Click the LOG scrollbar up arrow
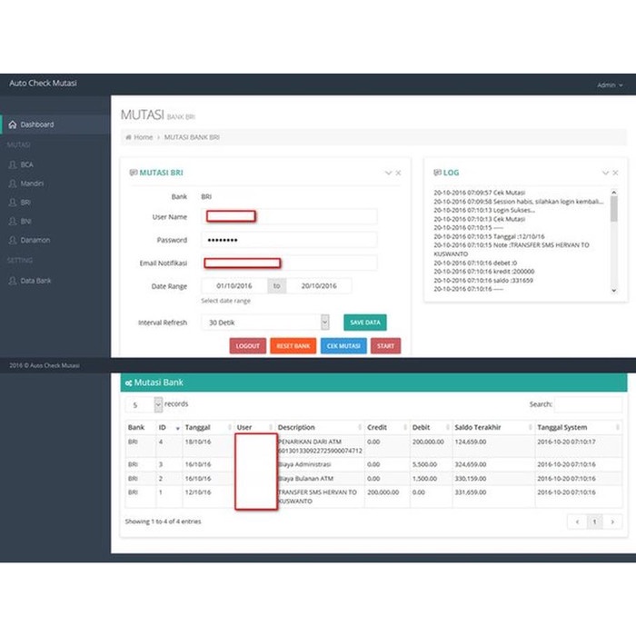The height and width of the screenshot is (636, 636). tap(614, 193)
